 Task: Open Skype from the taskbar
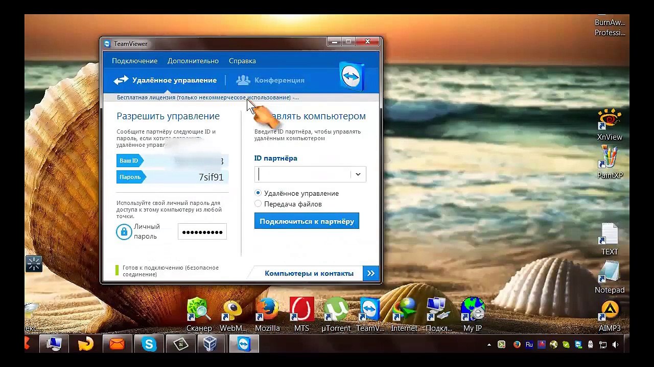(x=149, y=345)
